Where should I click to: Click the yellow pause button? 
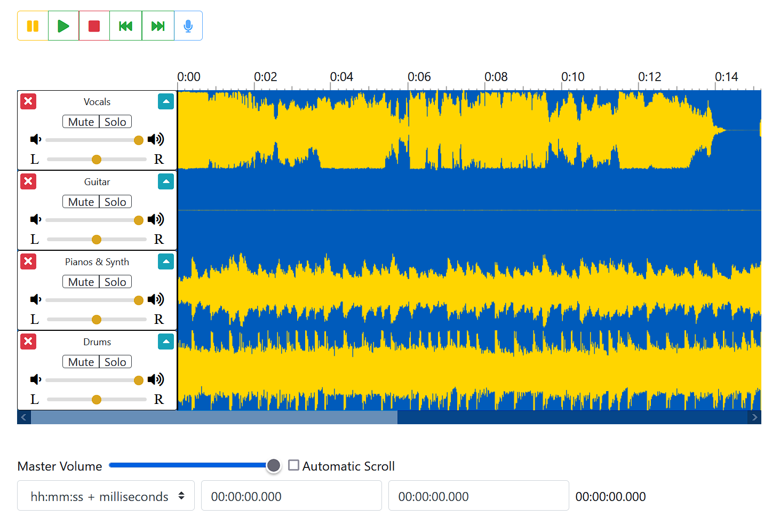point(33,26)
